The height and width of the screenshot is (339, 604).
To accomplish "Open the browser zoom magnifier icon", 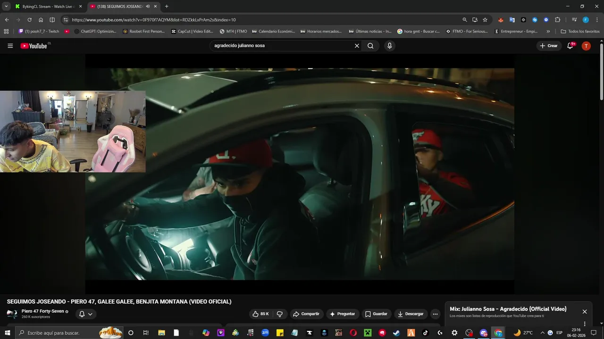I will tap(465, 20).
